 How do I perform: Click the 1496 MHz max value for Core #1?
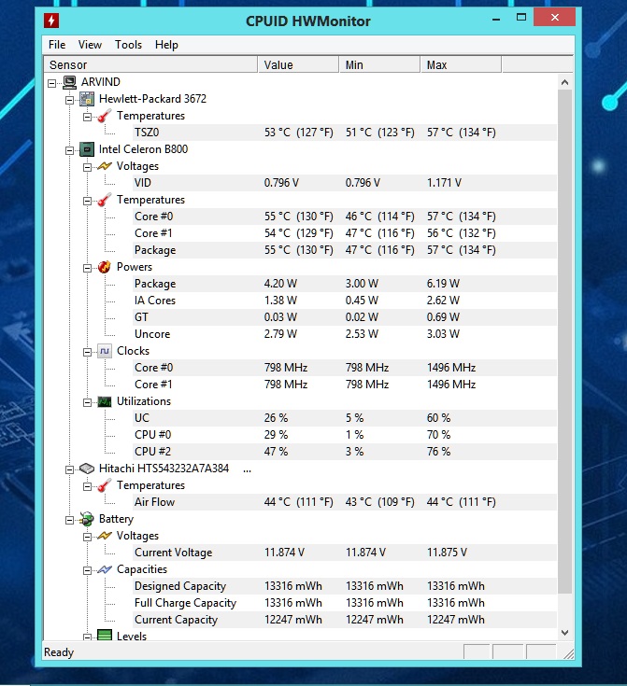pyautogui.click(x=451, y=385)
